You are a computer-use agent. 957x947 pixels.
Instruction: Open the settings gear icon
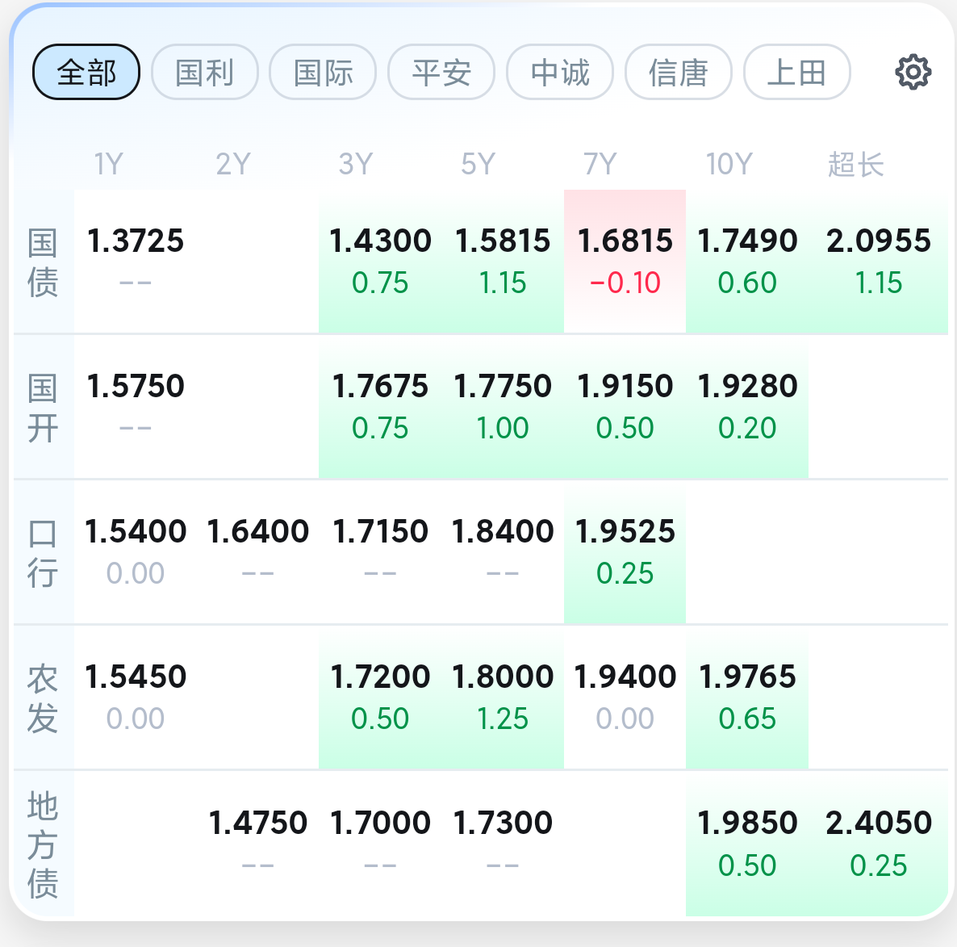coord(913,73)
